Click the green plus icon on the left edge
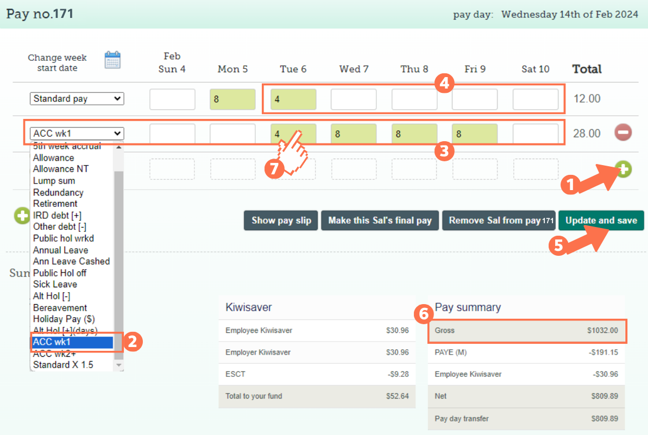The image size is (648, 435). [x=22, y=216]
